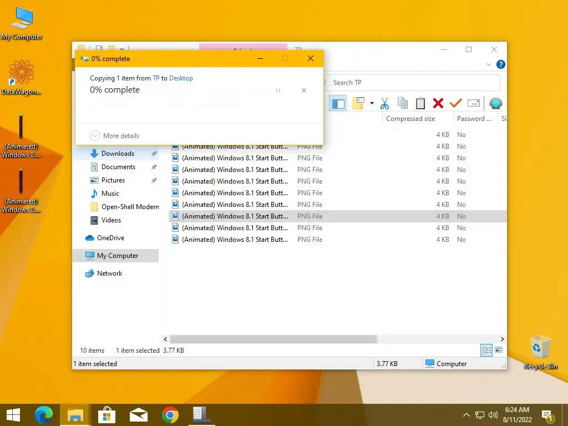Open the Windows Start menu
Image resolution: width=568 pixels, height=426 pixels.
(x=13, y=415)
